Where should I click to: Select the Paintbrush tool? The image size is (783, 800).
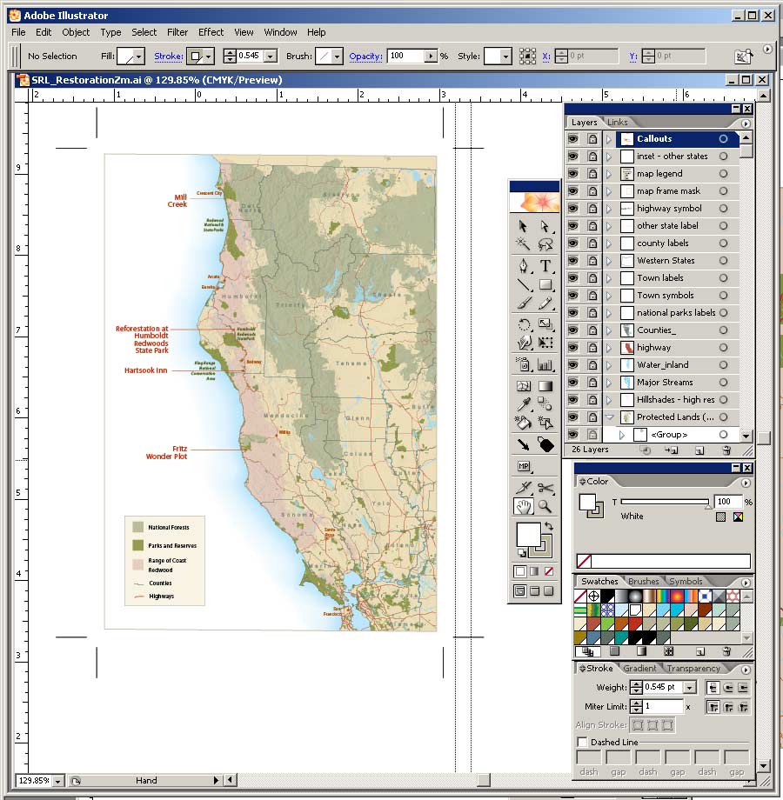pyautogui.click(x=523, y=303)
